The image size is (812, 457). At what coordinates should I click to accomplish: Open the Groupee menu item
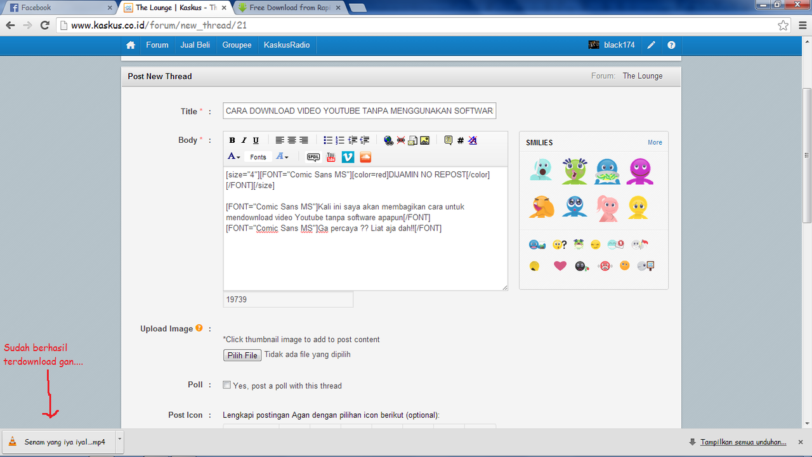tap(237, 45)
